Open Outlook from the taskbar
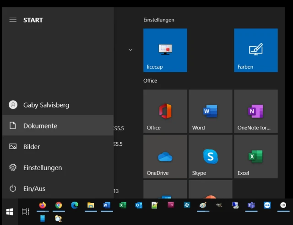Screen dimensions: 293x225 (139, 205)
